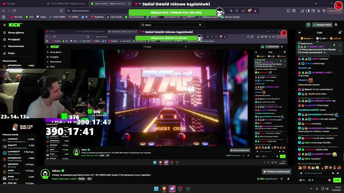Unpin the pinned chat message

(334, 45)
